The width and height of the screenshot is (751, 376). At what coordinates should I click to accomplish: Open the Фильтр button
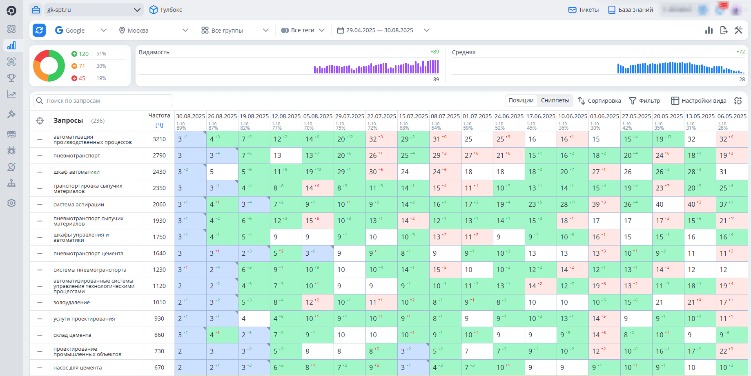(x=644, y=101)
